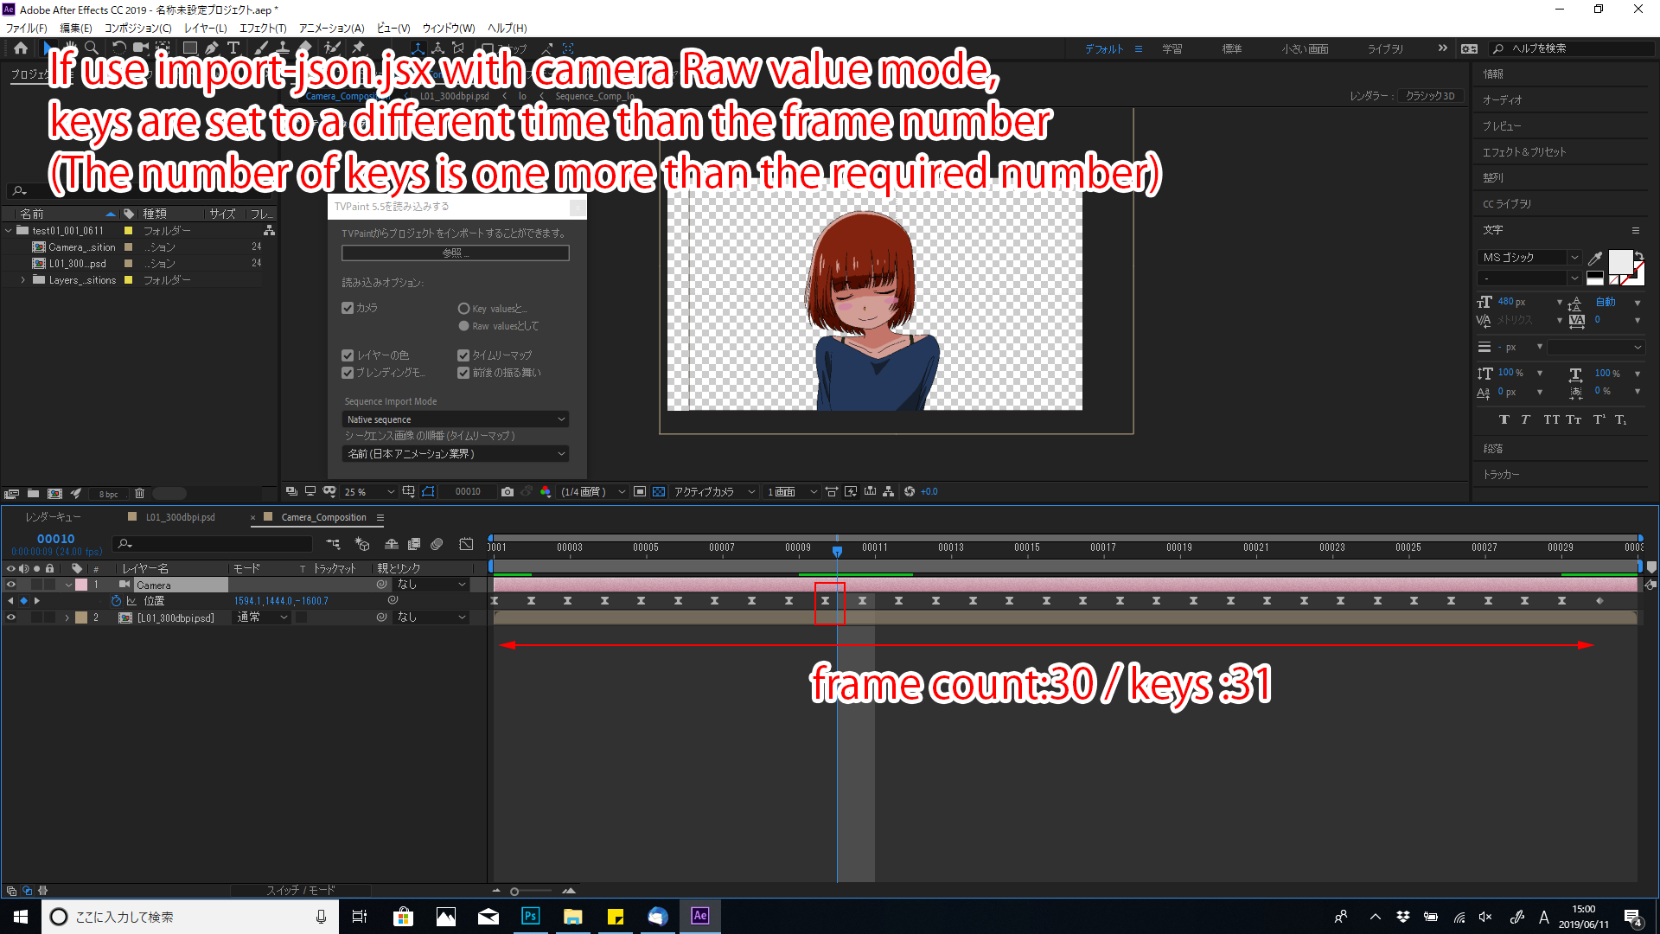Viewport: 1660px width, 934px height.
Task: Click the pink Camera layer label color
Action: 81,585
